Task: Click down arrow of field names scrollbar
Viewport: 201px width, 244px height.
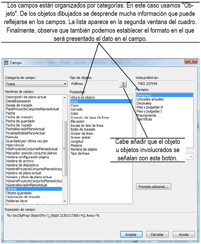Action: pyautogui.click(x=65, y=202)
